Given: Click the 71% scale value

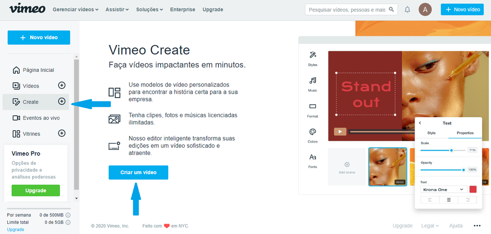Looking at the screenshot, I should tap(472, 150).
